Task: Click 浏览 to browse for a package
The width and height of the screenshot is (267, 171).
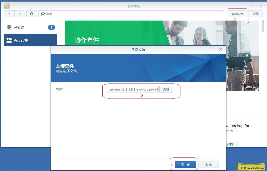Action: (166, 89)
